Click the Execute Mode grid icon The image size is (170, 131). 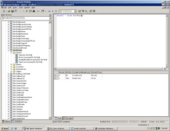(43, 11)
